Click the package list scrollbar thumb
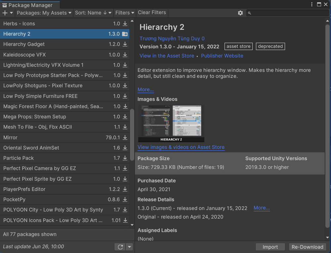This screenshot has width=331, height=253. (132, 135)
